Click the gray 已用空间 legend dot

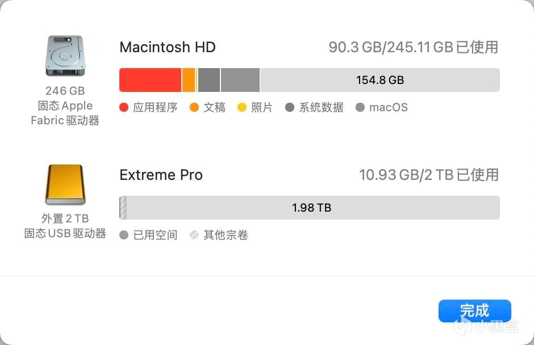[x=124, y=235]
